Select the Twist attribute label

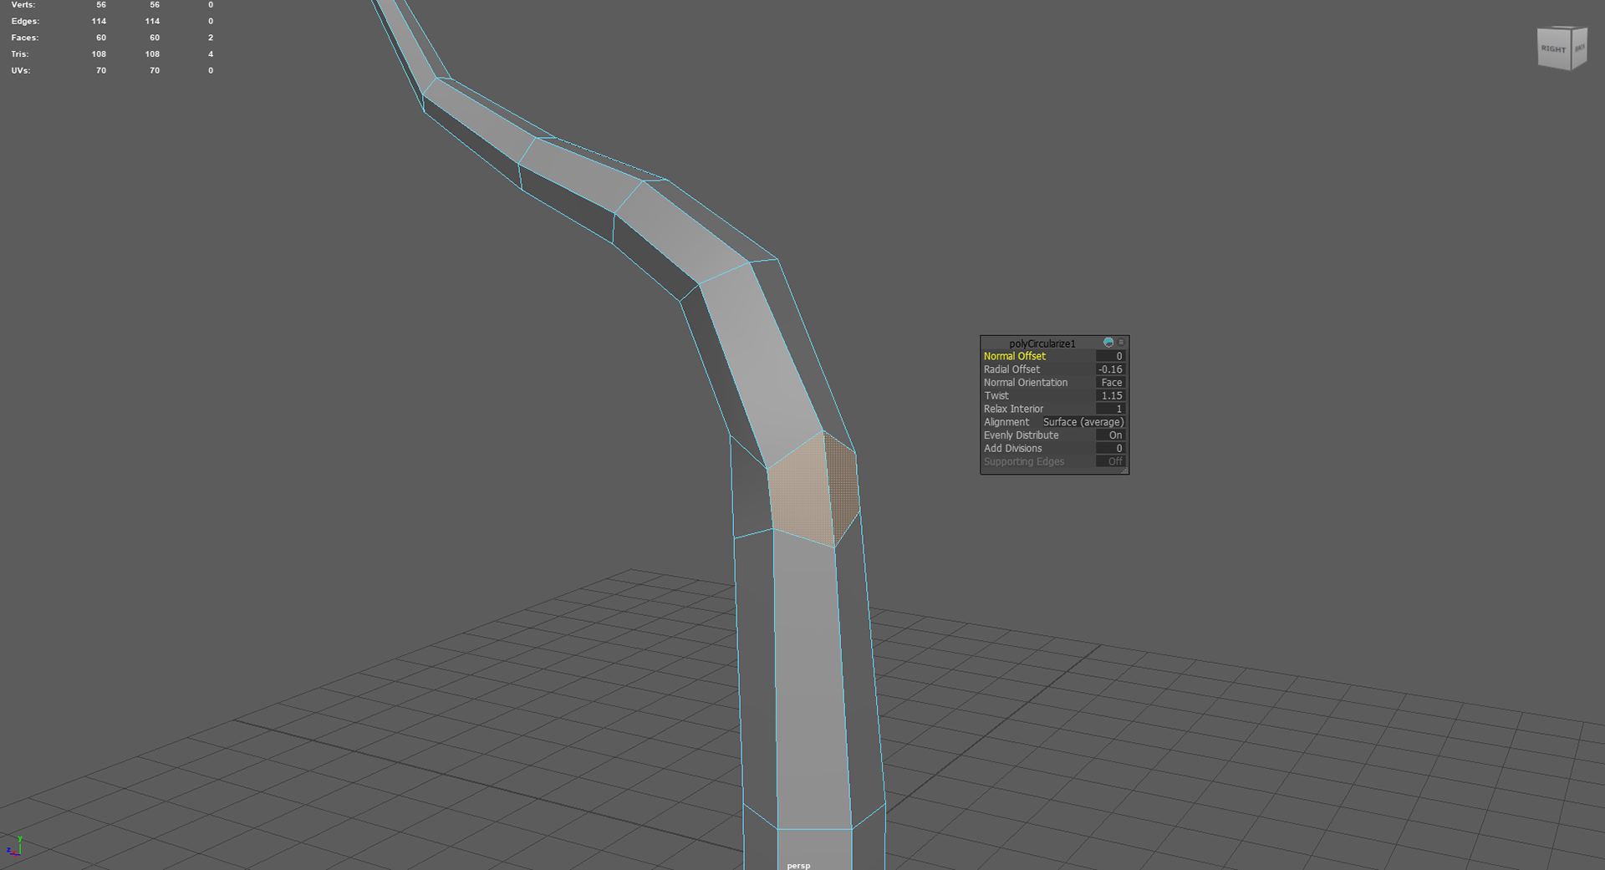996,396
